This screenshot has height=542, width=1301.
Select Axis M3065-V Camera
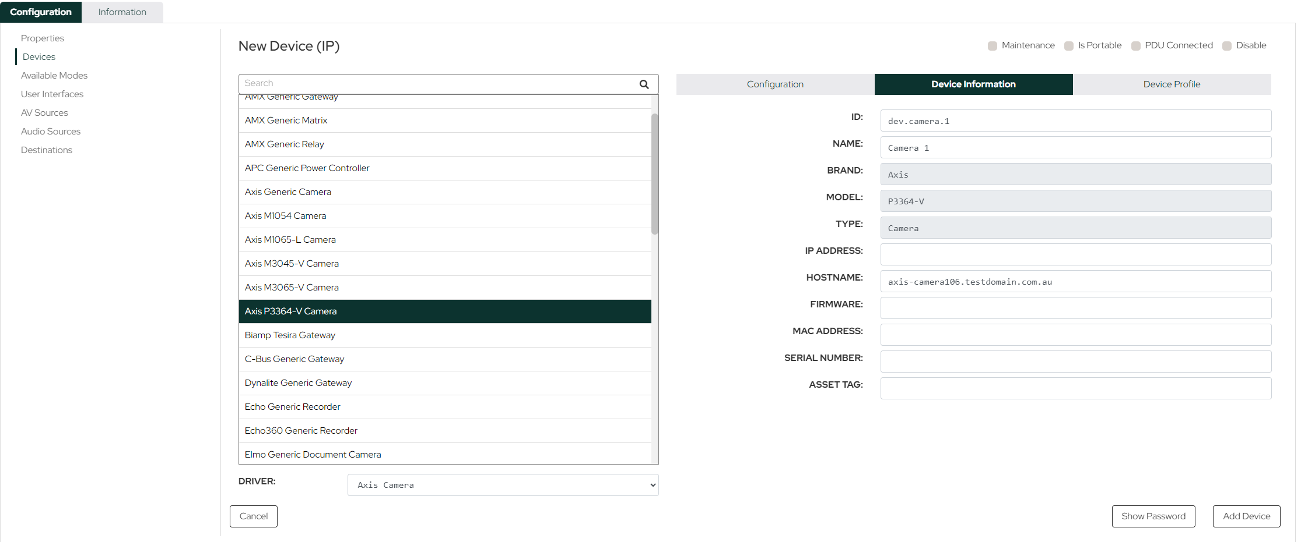445,288
